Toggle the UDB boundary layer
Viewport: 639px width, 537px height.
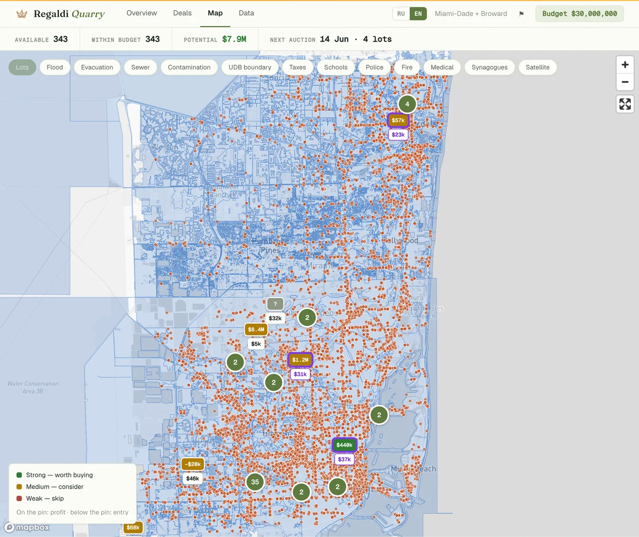coord(250,67)
